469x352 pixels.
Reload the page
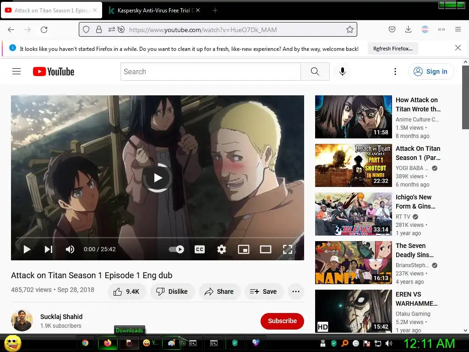coord(44,30)
